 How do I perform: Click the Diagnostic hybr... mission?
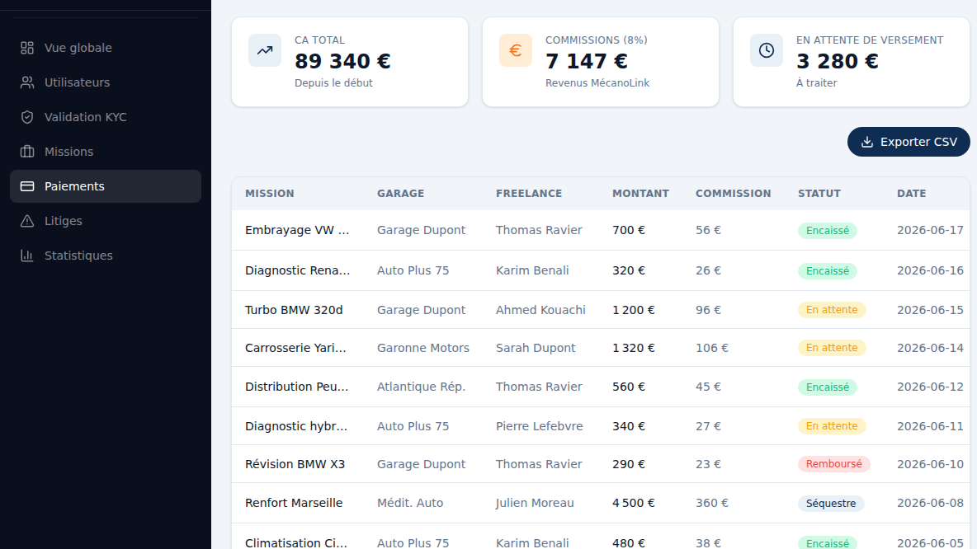tap(296, 426)
